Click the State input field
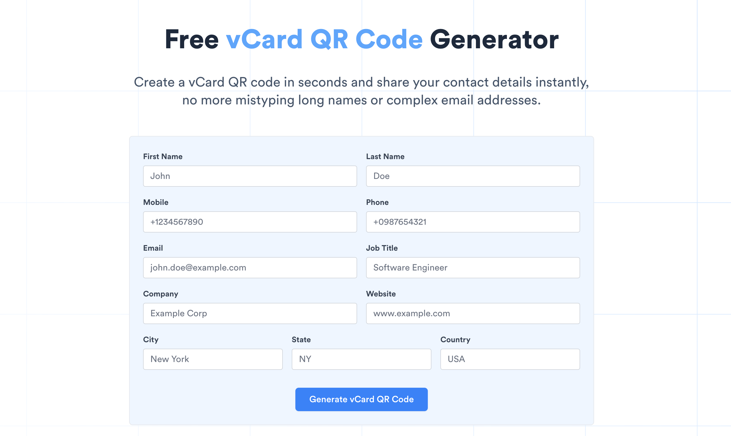The height and width of the screenshot is (436, 731). [361, 359]
